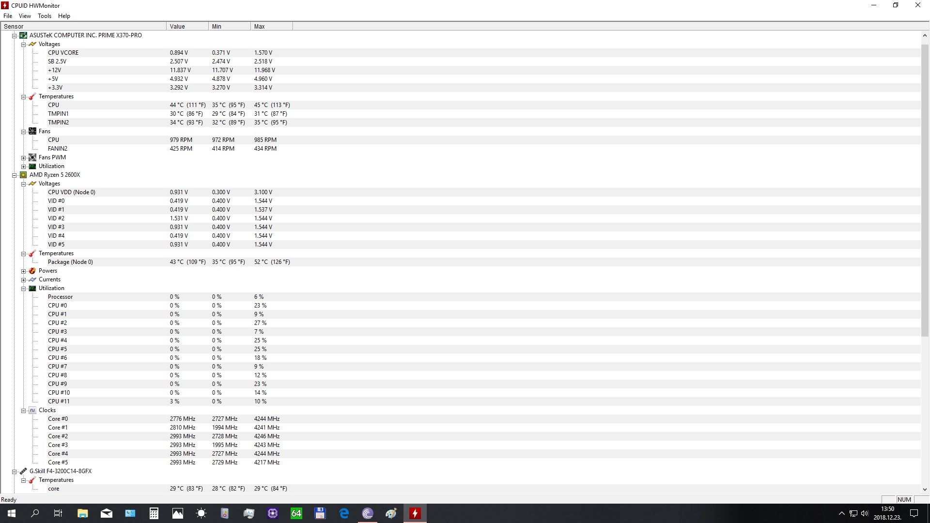This screenshot has width=930, height=523.
Task: Click the ASUSTeK Utilization chip icon
Action: 32,166
